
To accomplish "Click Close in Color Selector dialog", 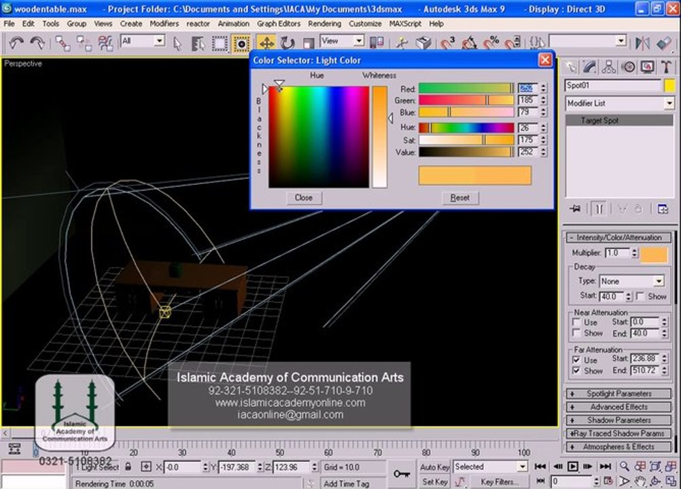I will tap(304, 198).
